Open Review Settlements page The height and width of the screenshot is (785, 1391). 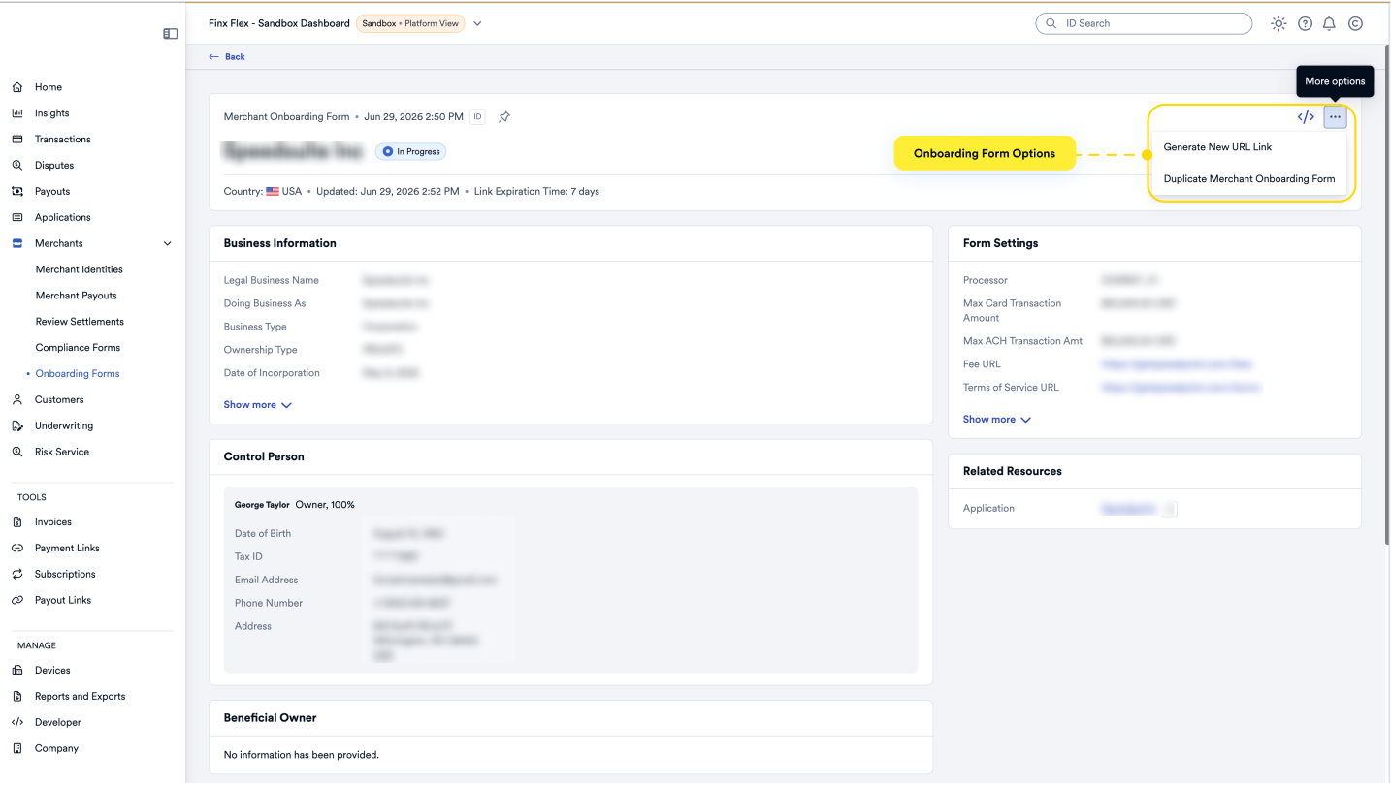click(x=80, y=322)
